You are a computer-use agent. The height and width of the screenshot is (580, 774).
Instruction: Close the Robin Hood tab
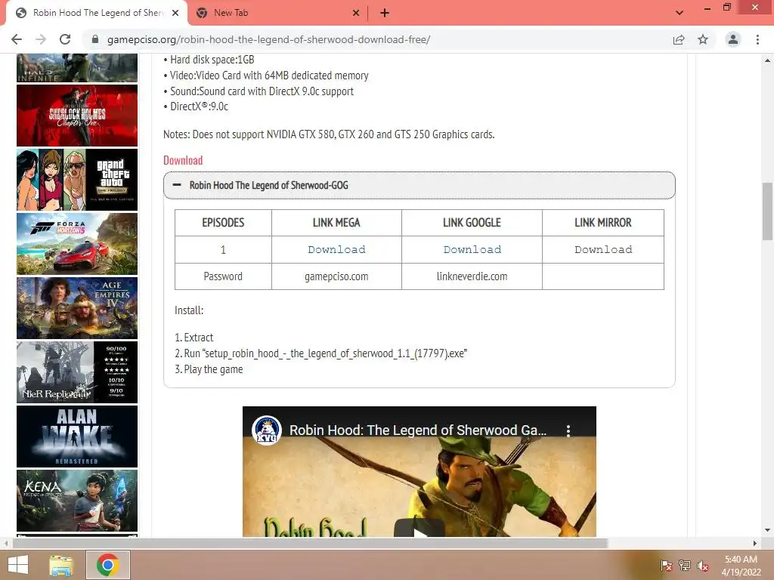click(175, 13)
